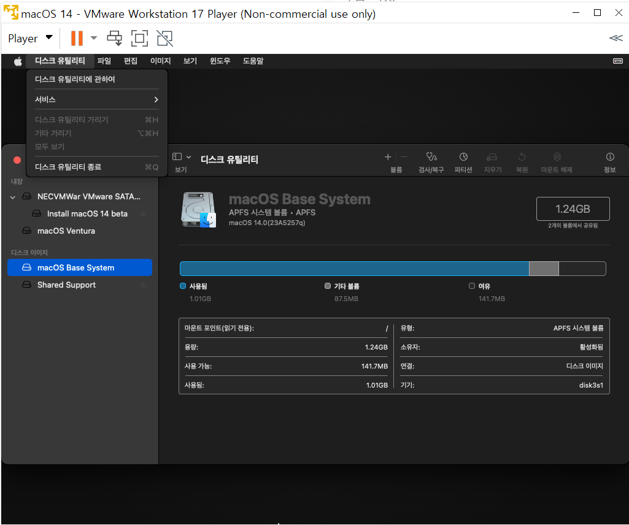Click Send Ctrl+Alt+Del VMware icon
Screen dimensions: 629x525
point(115,38)
